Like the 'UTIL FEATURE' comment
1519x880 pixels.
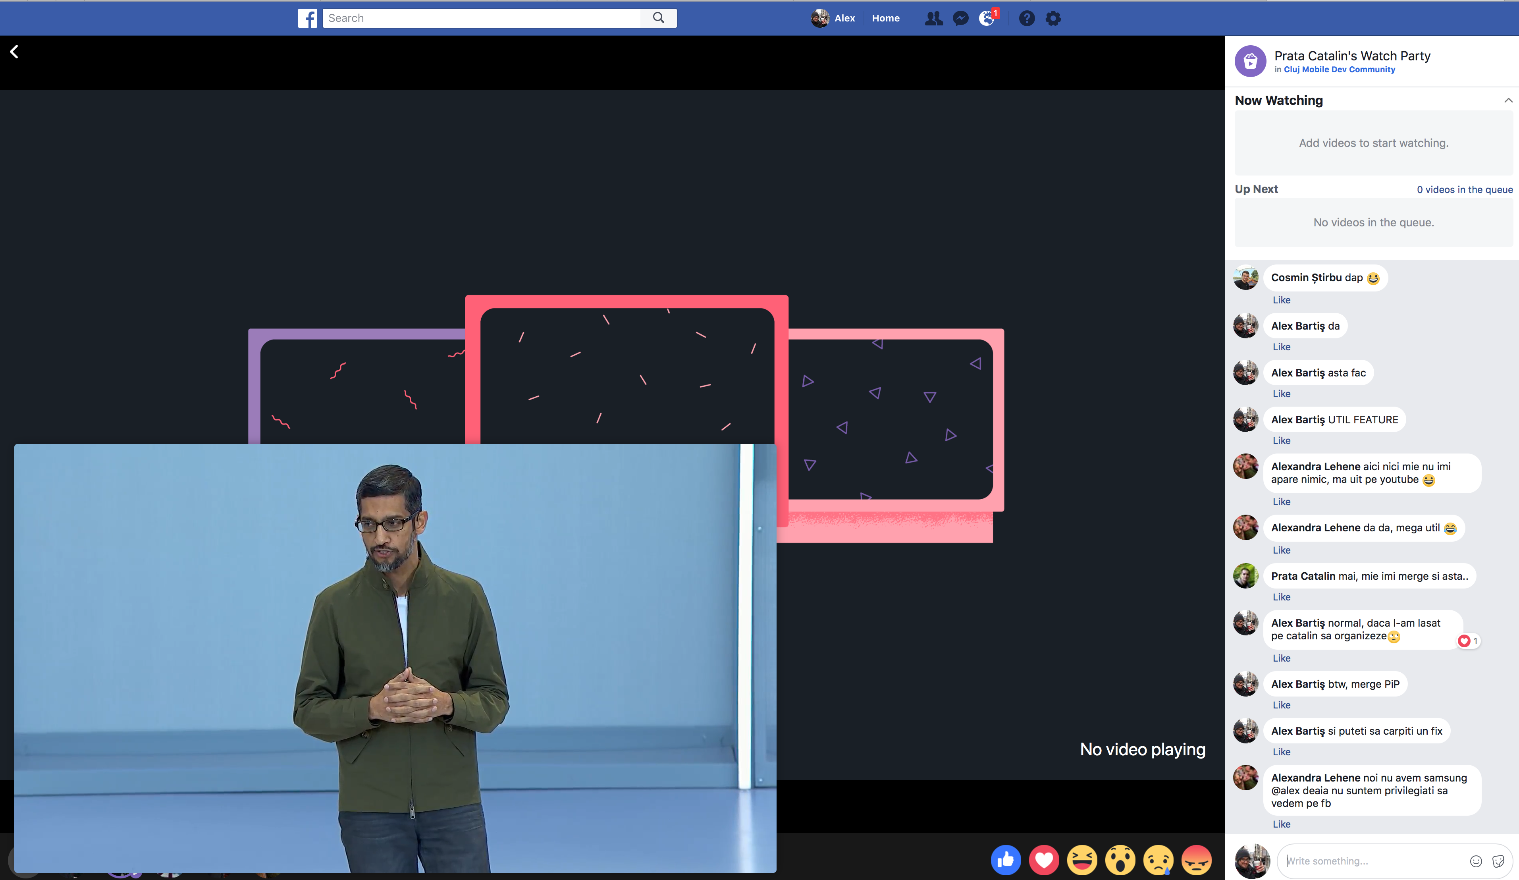[x=1282, y=441]
